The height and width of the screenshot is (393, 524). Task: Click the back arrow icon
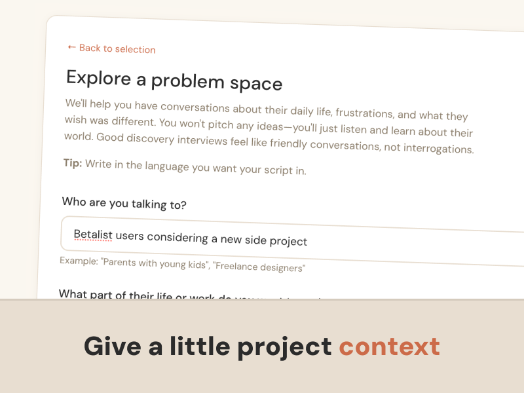click(71, 47)
